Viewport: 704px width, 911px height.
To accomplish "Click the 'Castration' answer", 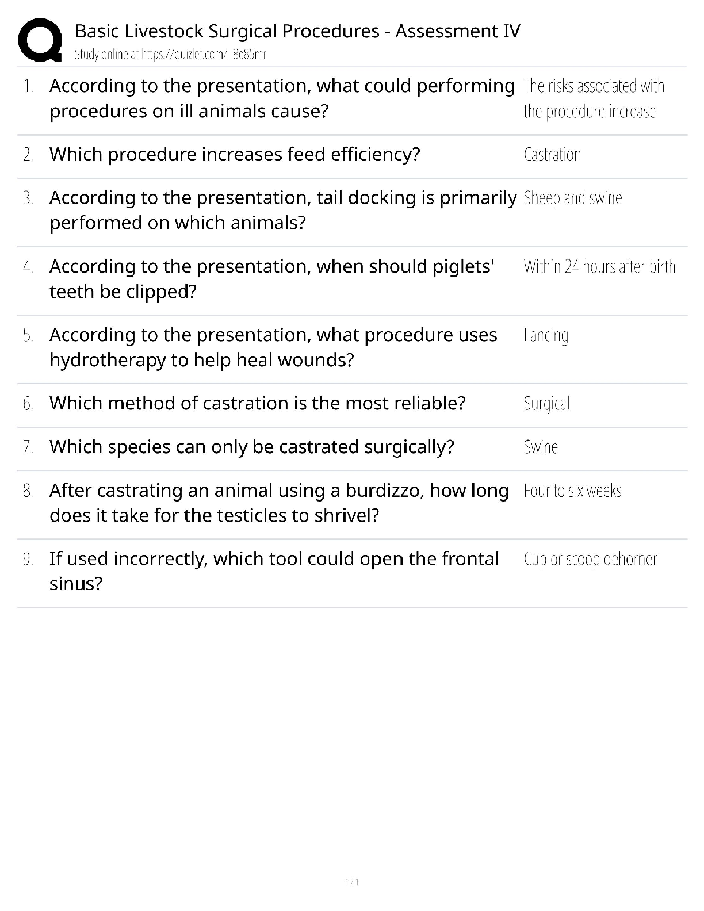I will 552,155.
